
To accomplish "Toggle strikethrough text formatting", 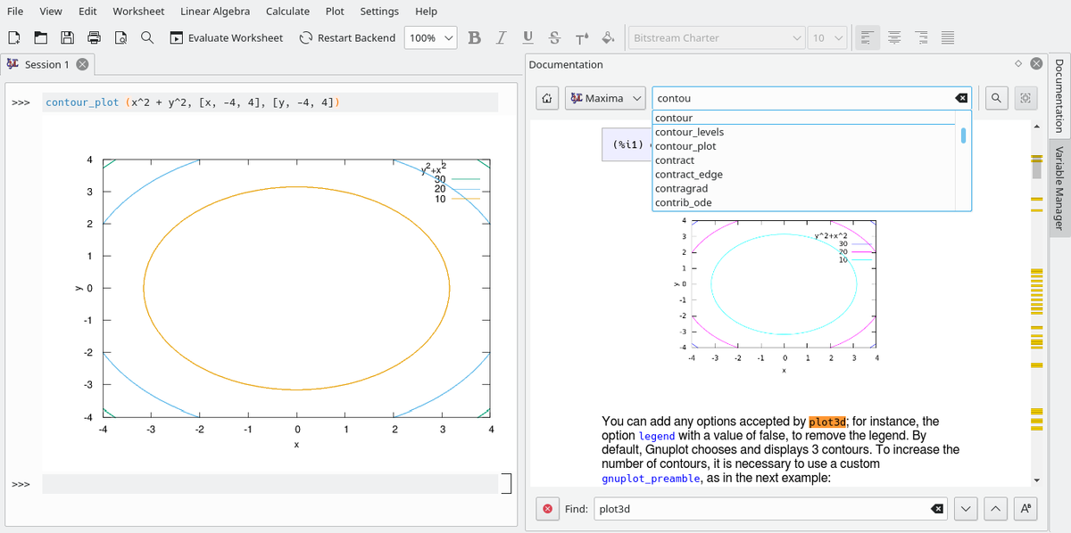I will click(554, 37).
